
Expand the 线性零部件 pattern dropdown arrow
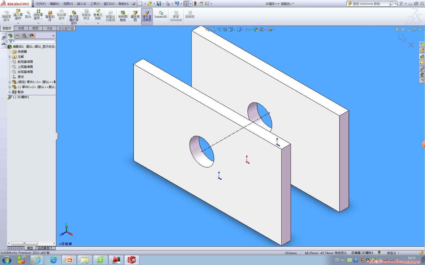click(x=38, y=23)
